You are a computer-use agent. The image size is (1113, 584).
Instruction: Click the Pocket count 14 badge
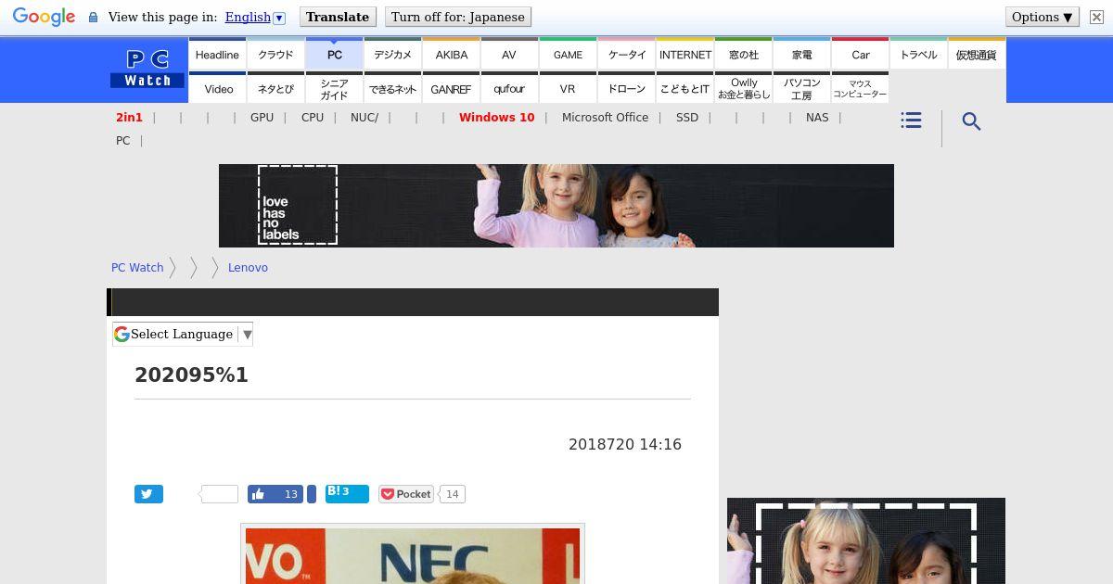point(452,494)
